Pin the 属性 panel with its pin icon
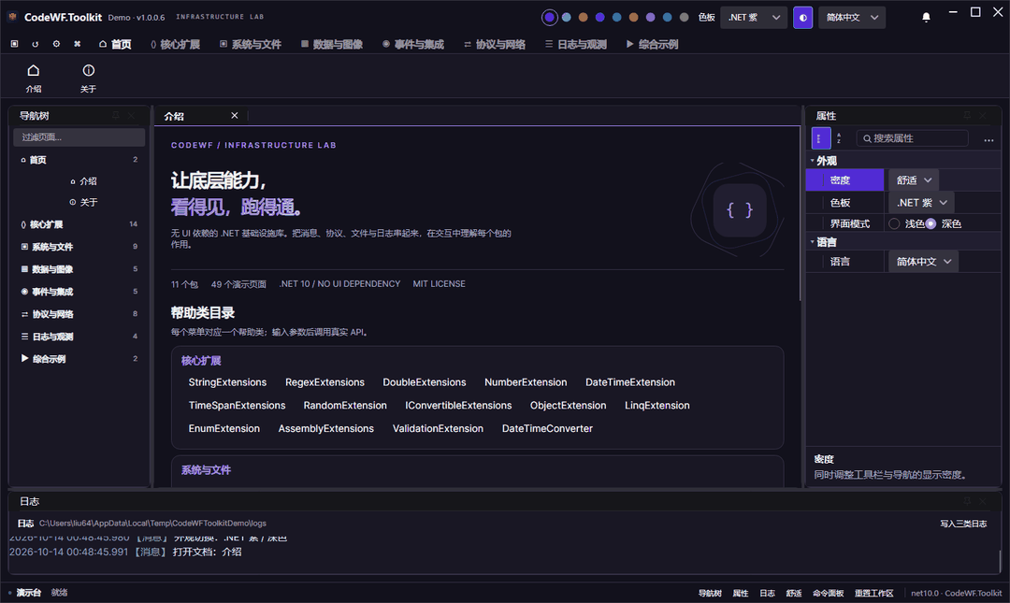 click(968, 115)
